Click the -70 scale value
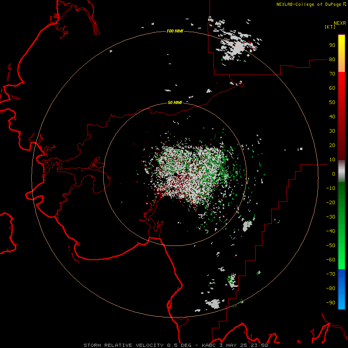348x348 pixels. tap(331, 274)
